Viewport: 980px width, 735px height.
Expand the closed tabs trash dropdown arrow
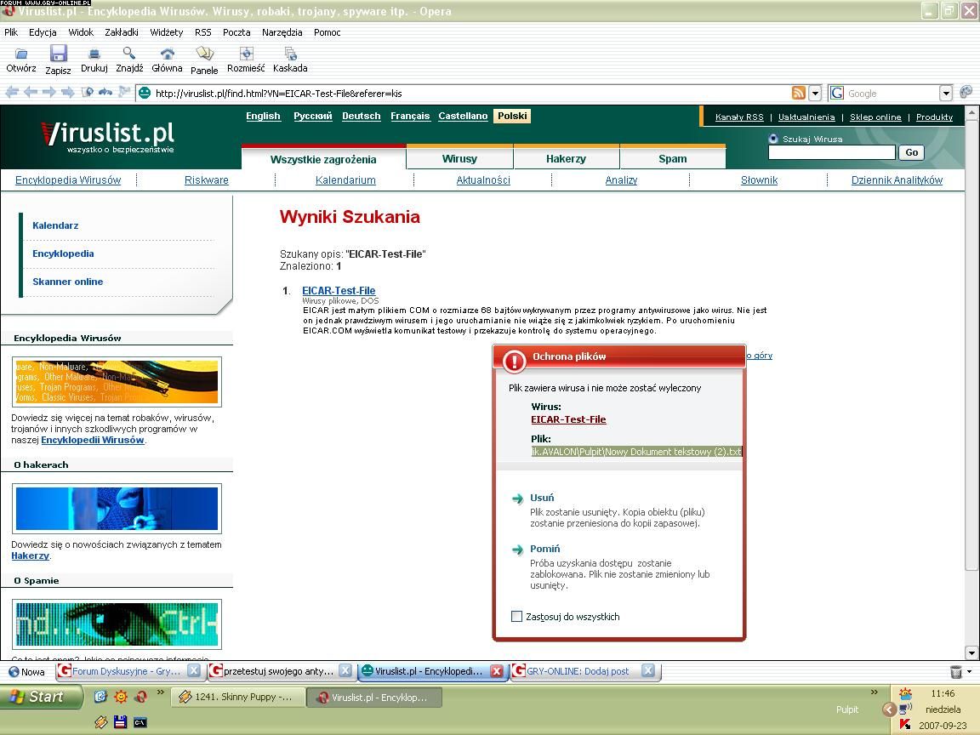tap(970, 672)
